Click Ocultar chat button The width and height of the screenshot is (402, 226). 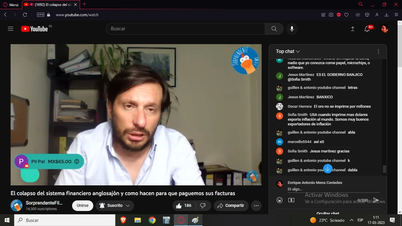click(x=328, y=213)
